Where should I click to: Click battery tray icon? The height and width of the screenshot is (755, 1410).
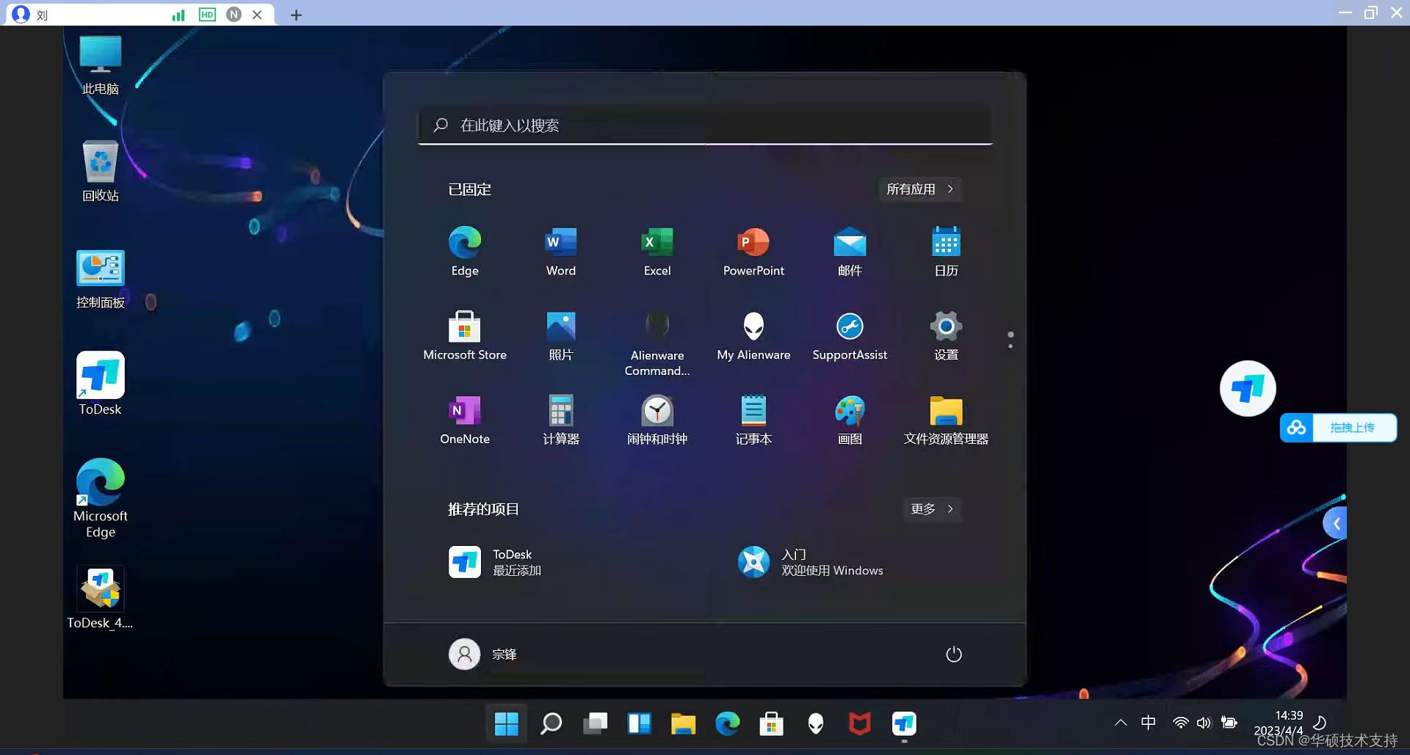[1229, 723]
